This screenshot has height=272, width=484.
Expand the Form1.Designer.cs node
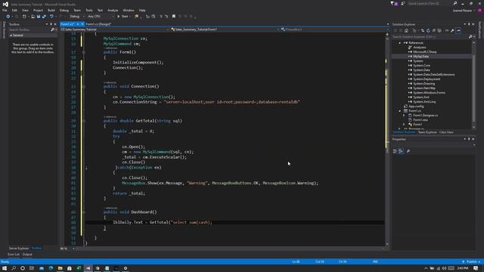pos(404,116)
